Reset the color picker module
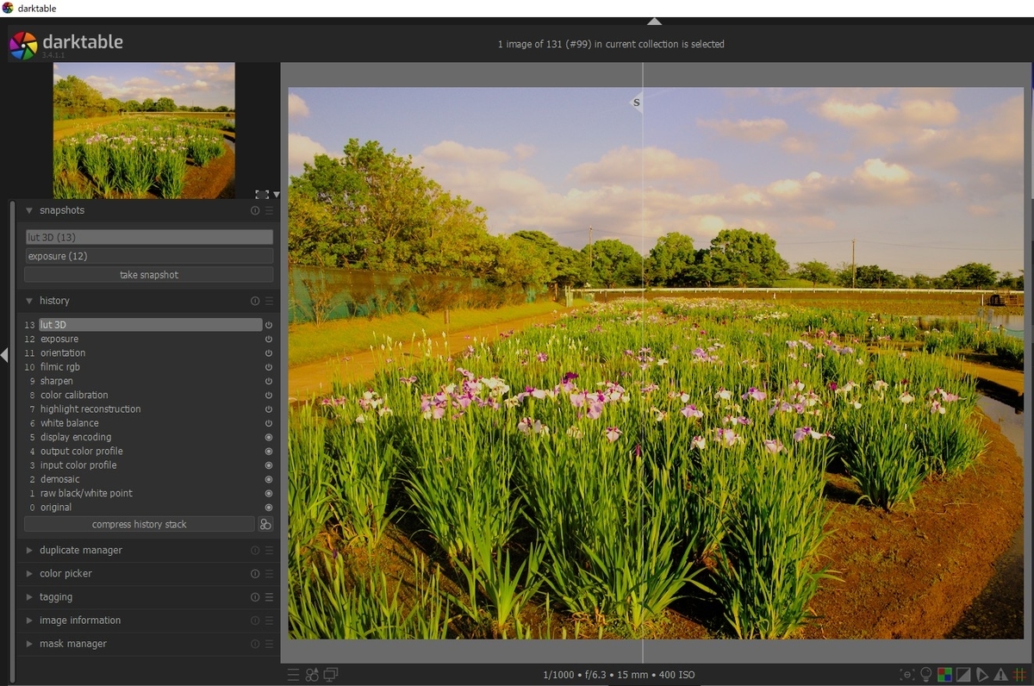The image size is (1034, 686). [255, 574]
